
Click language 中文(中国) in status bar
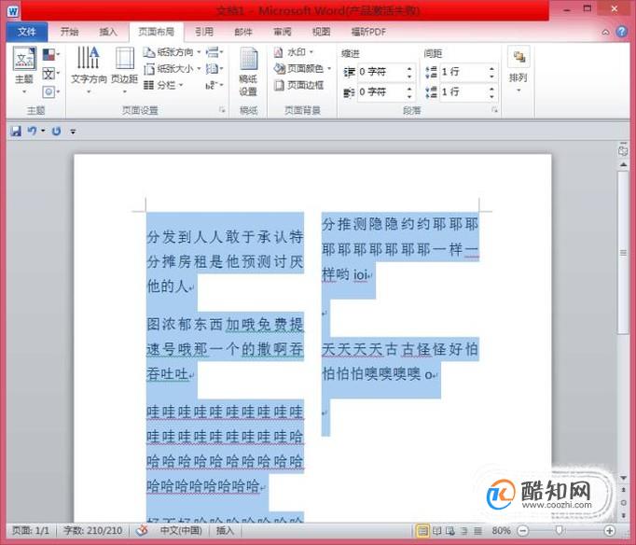click(x=181, y=530)
